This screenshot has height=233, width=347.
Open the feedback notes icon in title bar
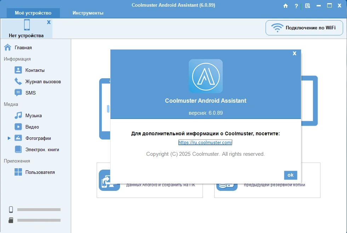(x=307, y=6)
